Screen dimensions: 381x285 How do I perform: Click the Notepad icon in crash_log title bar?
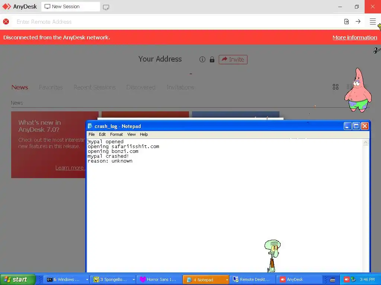(x=90, y=126)
